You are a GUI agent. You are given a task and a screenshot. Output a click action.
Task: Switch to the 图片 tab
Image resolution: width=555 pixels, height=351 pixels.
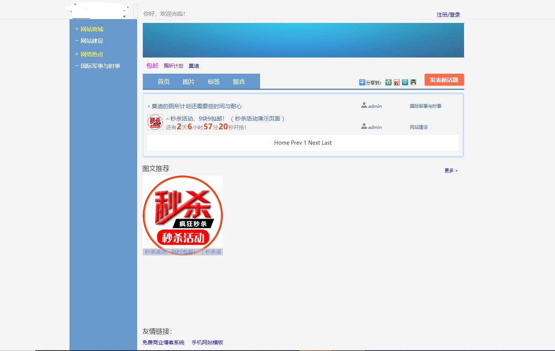(x=189, y=82)
